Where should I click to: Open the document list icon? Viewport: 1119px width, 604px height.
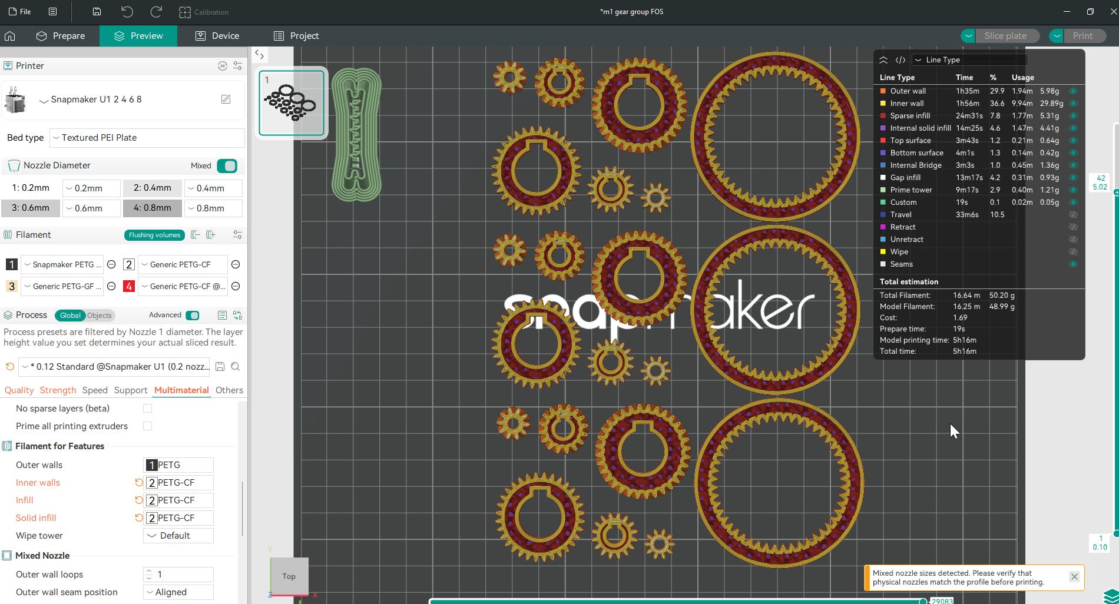pos(52,12)
